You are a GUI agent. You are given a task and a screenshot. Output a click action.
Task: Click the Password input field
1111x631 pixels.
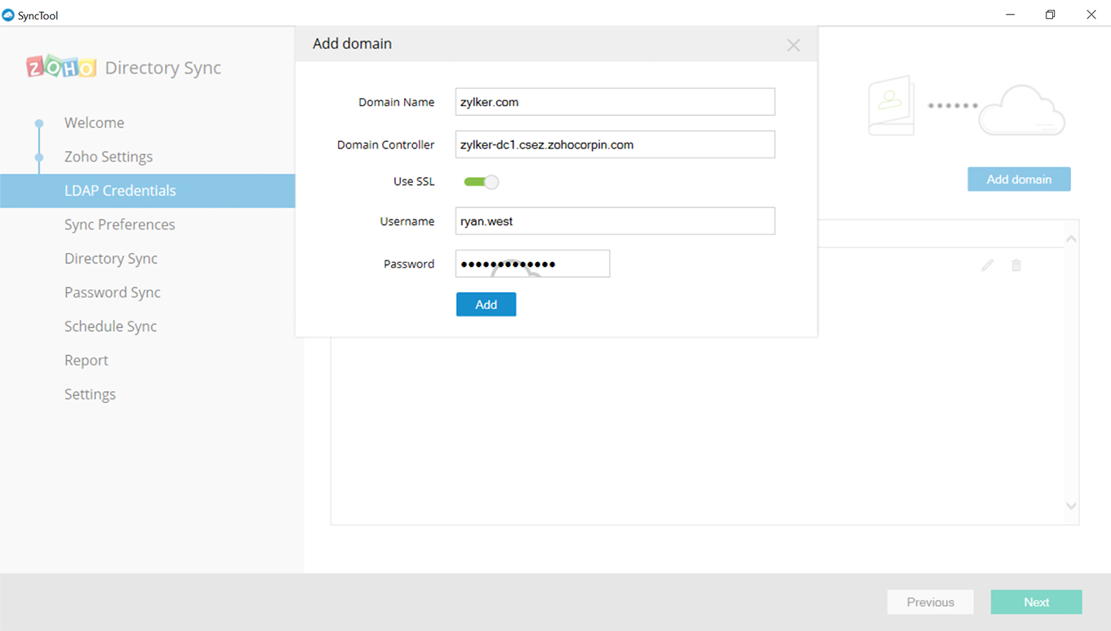[x=532, y=264]
